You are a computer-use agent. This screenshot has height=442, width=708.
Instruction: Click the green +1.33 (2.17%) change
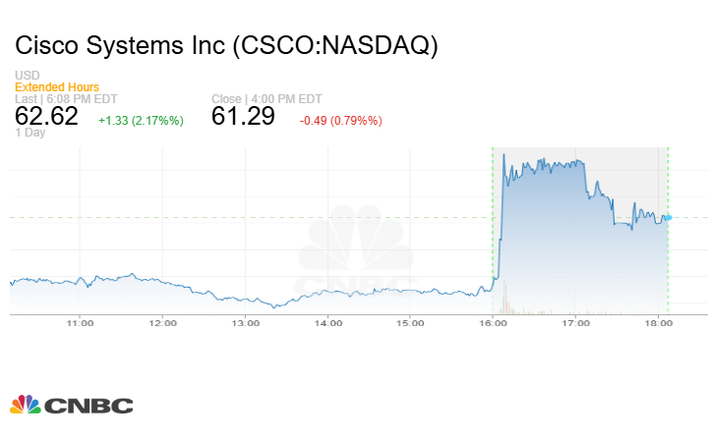click(x=141, y=120)
